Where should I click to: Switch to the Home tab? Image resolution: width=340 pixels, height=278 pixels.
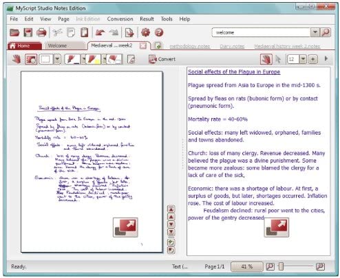click(x=25, y=46)
